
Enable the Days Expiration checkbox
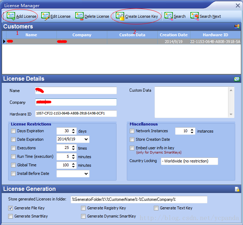pyautogui.click(x=13, y=131)
